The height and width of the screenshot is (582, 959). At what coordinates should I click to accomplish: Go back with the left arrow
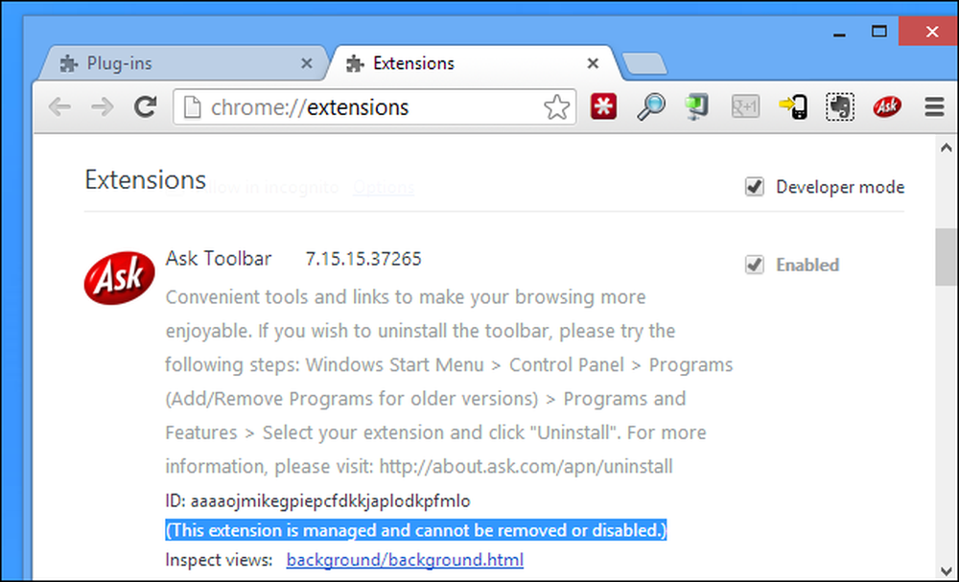coord(59,107)
